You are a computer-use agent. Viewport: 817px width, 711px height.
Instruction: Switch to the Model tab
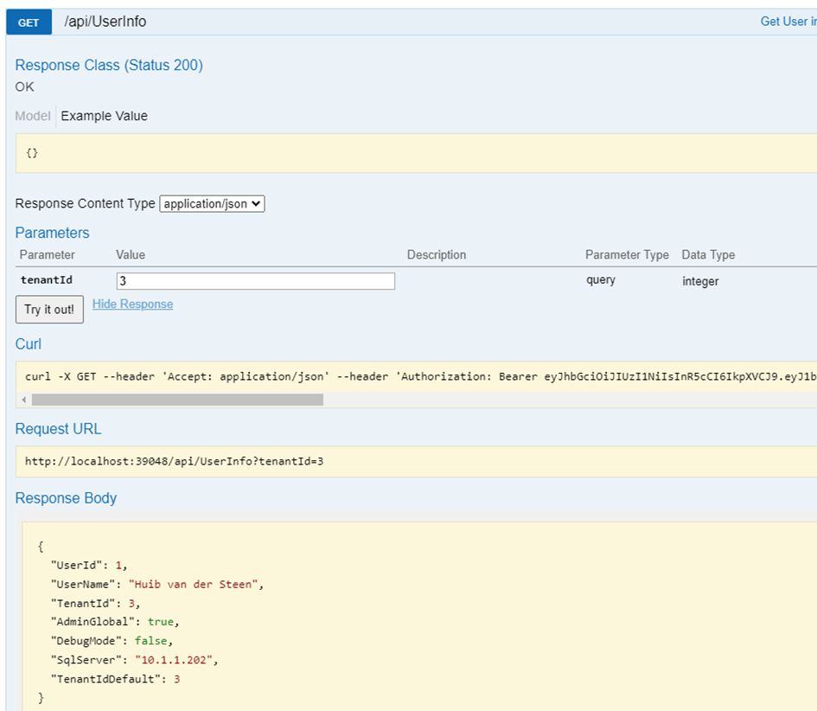coord(32,116)
